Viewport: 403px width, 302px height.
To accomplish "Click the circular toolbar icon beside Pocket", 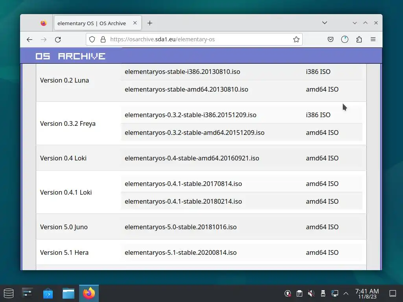I will pos(345,39).
